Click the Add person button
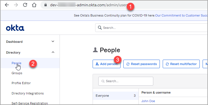The height and width of the screenshot is (105, 208). (x=107, y=64)
